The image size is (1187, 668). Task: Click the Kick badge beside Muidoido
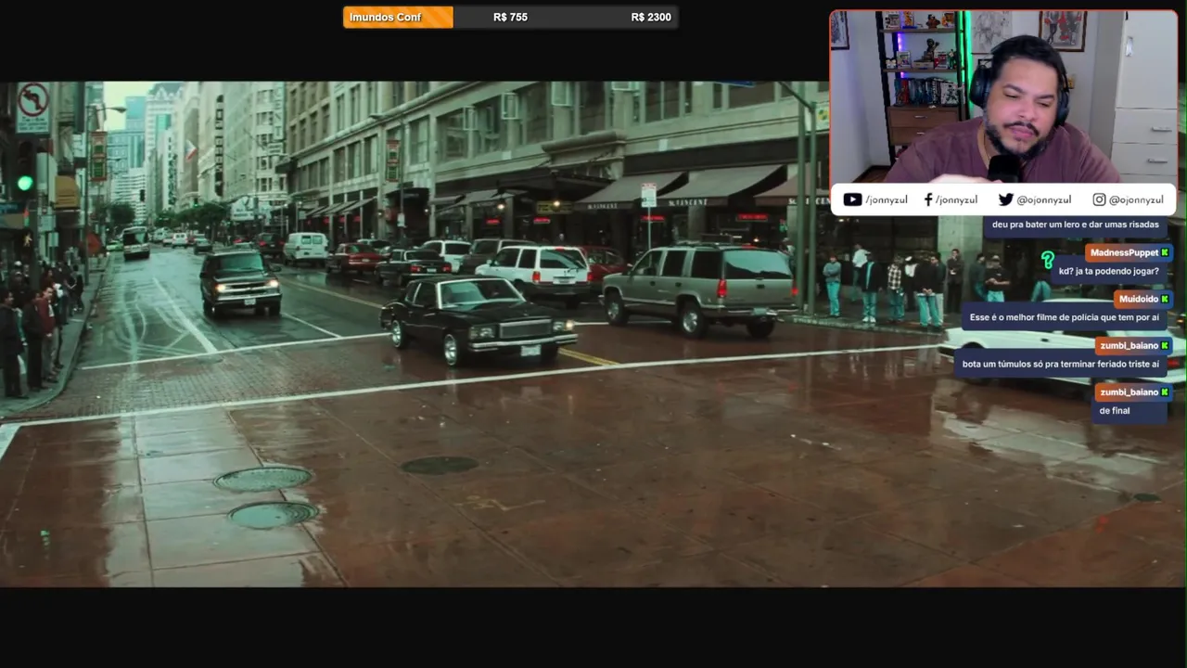(1165, 299)
